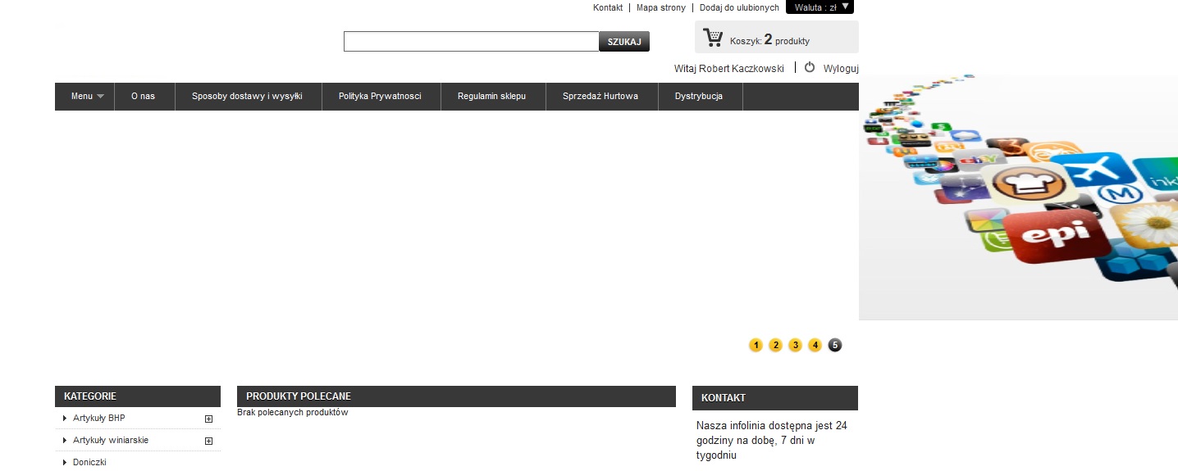The image size is (1178, 471).
Task: Open the Menu dropdown in navigation bar
Action: [x=85, y=96]
